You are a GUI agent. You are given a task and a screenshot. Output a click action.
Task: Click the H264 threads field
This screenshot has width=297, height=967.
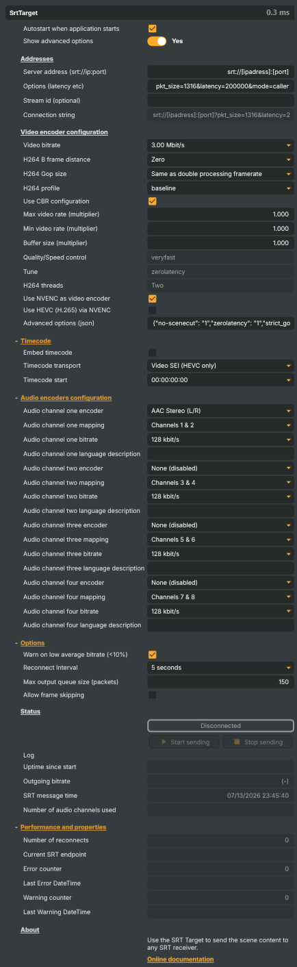tap(221, 286)
